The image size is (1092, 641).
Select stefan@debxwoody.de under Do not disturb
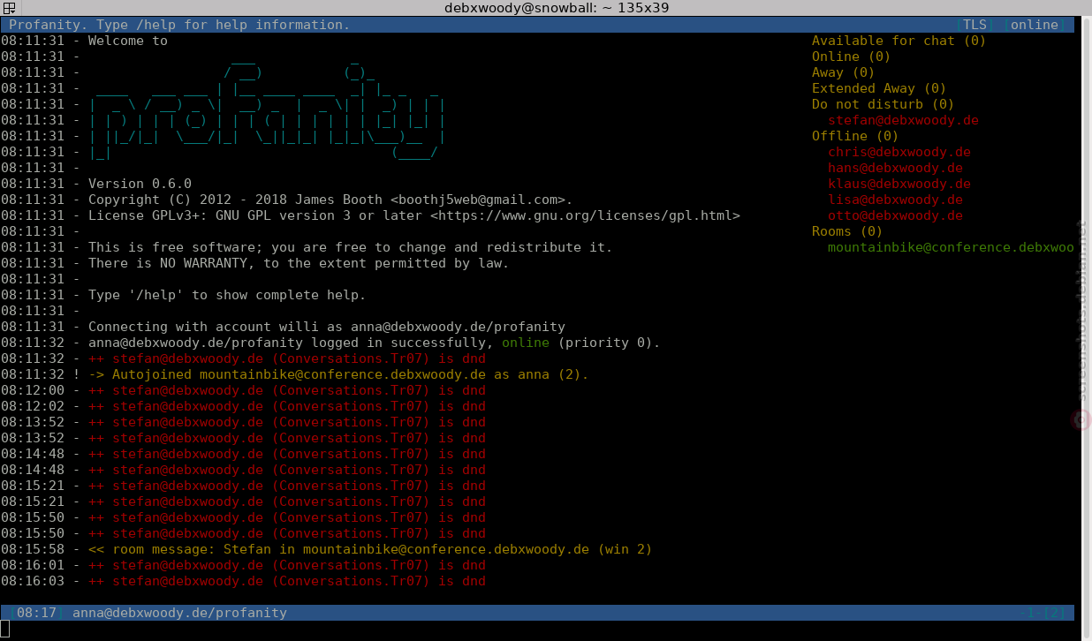click(903, 120)
